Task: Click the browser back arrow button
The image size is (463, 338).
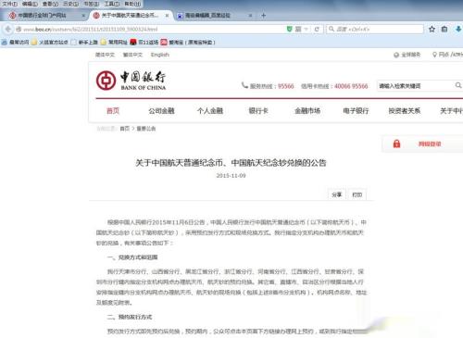Action: coord(8,29)
